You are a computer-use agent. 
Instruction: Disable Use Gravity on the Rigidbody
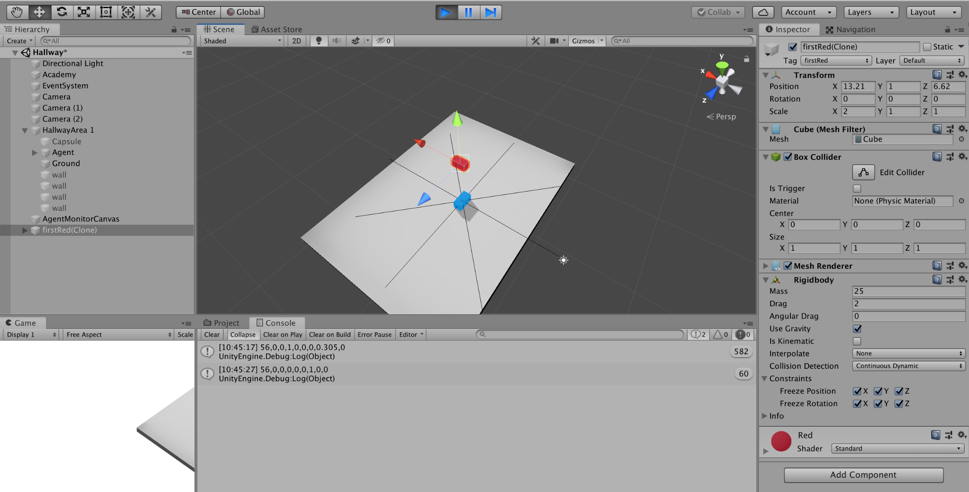point(857,328)
